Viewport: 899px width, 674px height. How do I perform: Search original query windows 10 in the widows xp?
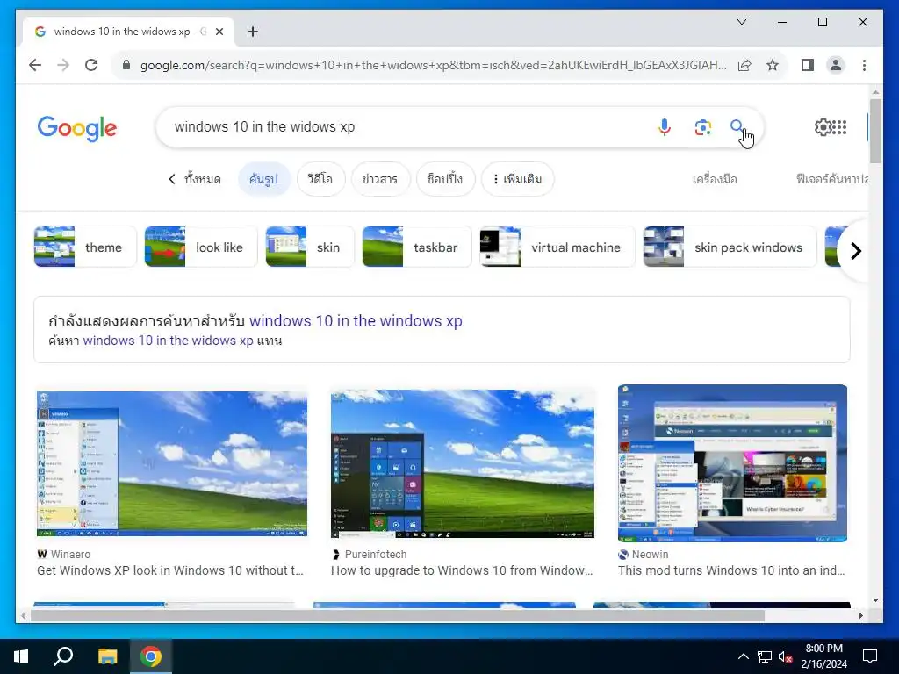168,341
